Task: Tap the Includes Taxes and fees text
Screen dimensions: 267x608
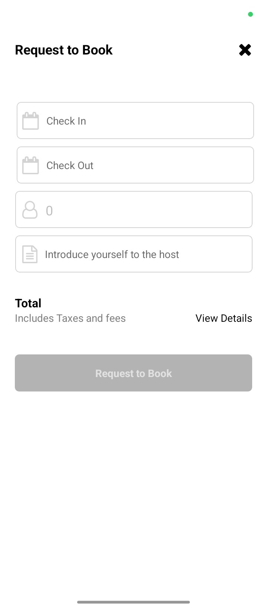Action: click(x=70, y=318)
